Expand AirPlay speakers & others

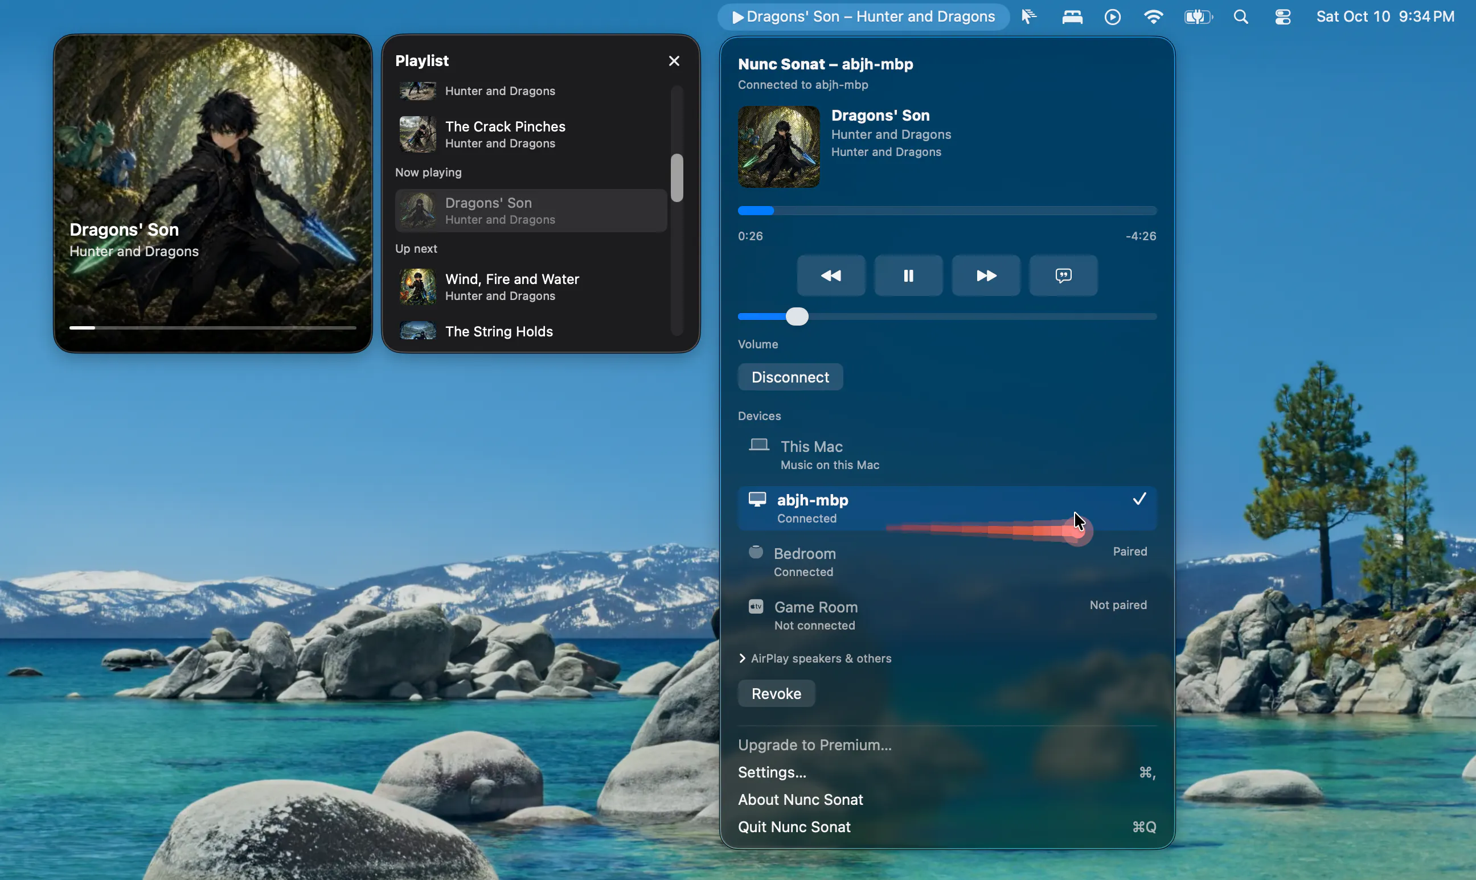(x=815, y=658)
